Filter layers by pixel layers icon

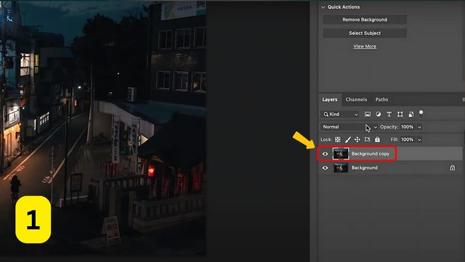tap(367, 114)
